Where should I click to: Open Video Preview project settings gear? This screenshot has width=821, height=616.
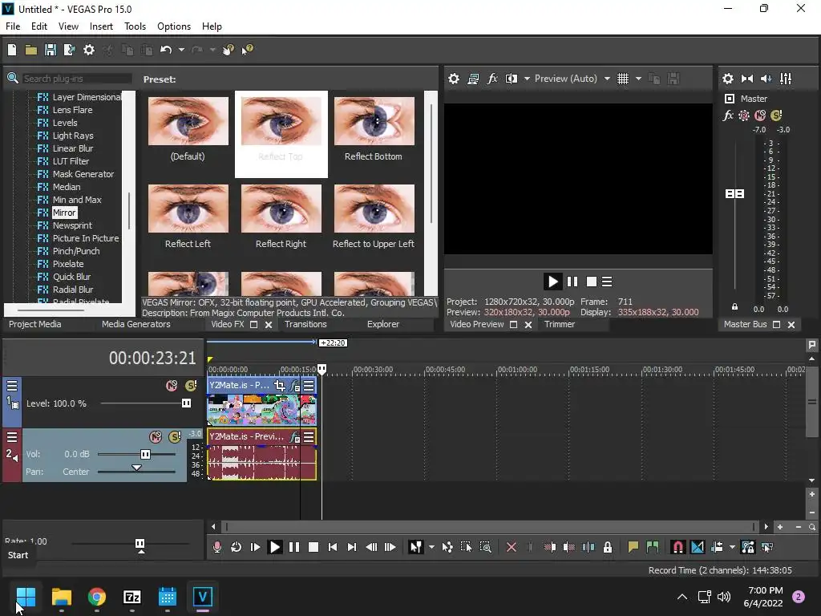(x=454, y=79)
